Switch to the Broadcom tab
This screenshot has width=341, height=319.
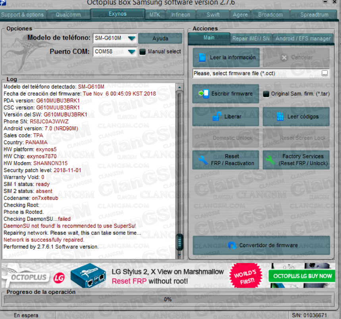point(271,15)
